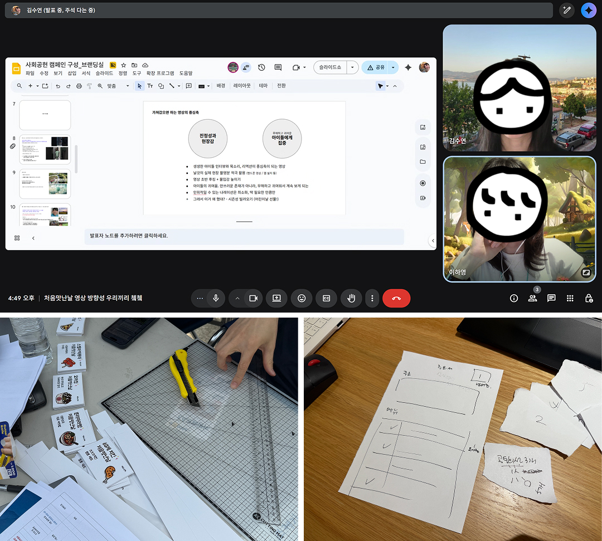Click the 테마 toolbar button

[263, 86]
